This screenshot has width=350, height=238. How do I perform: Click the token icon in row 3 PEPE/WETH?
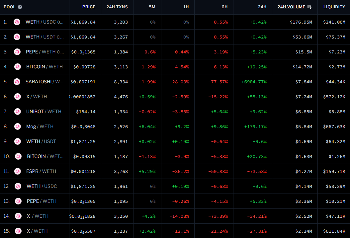[x=17, y=52]
